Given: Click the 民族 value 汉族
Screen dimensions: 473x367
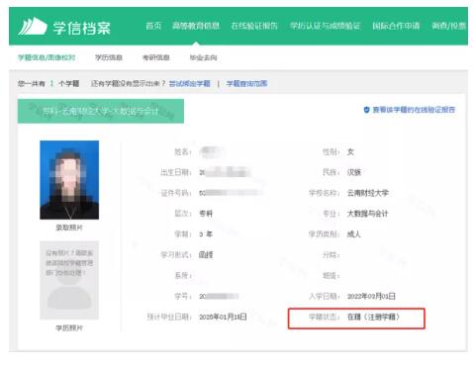Looking at the screenshot, I should point(354,172).
